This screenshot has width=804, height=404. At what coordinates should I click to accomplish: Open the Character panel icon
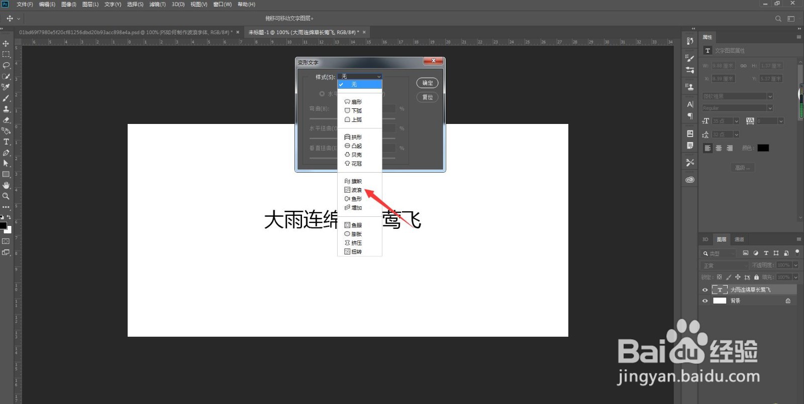click(x=690, y=104)
